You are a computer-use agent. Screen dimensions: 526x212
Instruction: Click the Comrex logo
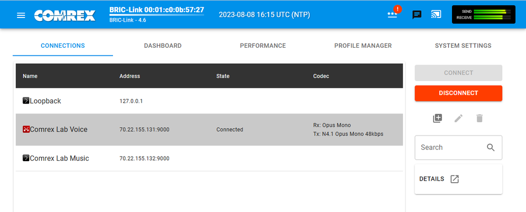coord(65,15)
